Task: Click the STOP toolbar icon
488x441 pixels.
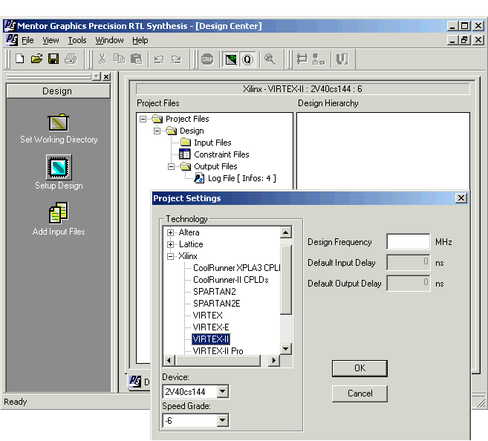Action: [x=207, y=59]
